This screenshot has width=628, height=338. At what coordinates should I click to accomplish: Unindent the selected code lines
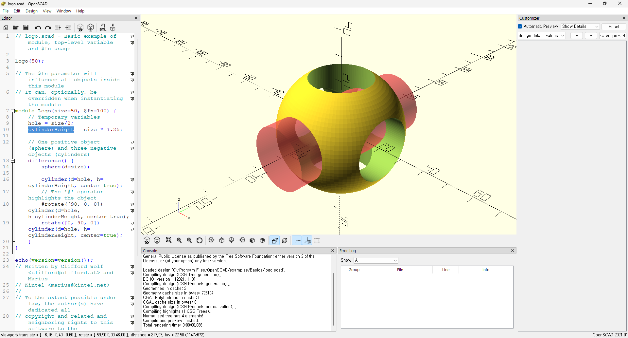pos(58,28)
